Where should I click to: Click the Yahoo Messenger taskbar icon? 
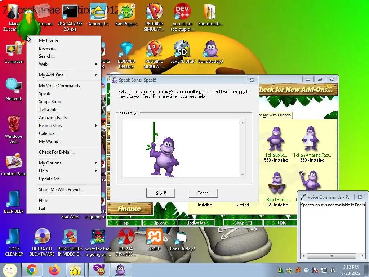click(99, 270)
